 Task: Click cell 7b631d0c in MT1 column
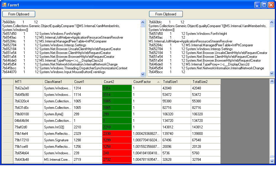coord(28,108)
